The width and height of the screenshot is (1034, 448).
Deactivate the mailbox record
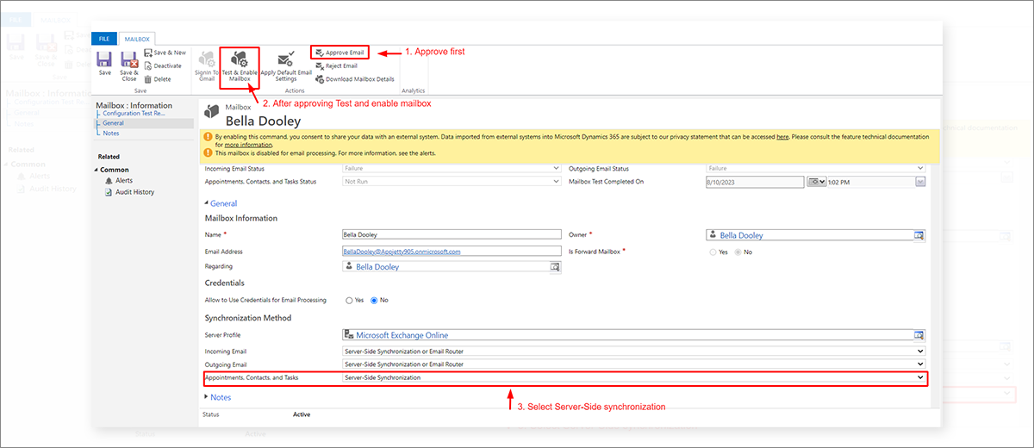[163, 65]
